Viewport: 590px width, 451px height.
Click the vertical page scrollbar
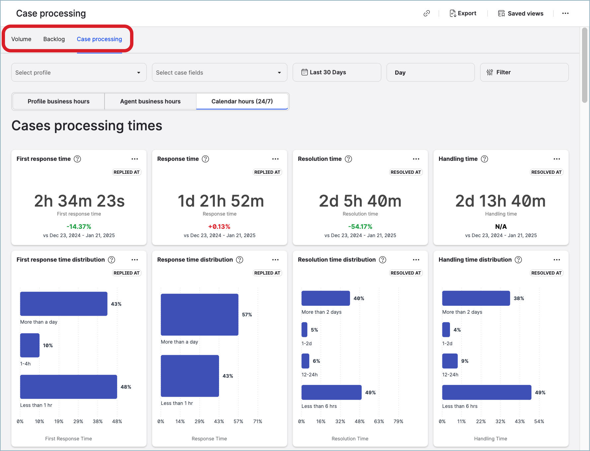[x=584, y=66]
